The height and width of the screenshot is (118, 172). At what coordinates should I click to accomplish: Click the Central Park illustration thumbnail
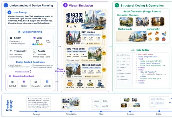pos(126,22)
